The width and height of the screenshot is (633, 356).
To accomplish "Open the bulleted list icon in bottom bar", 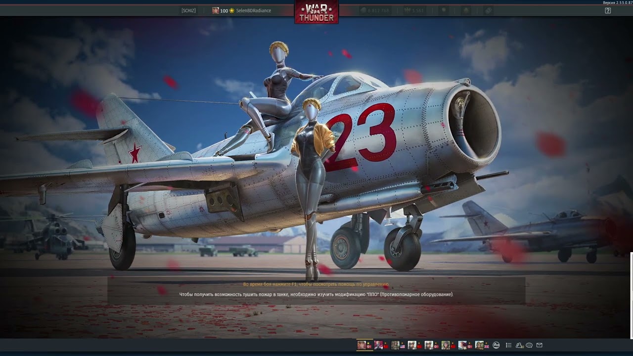I will (508, 345).
